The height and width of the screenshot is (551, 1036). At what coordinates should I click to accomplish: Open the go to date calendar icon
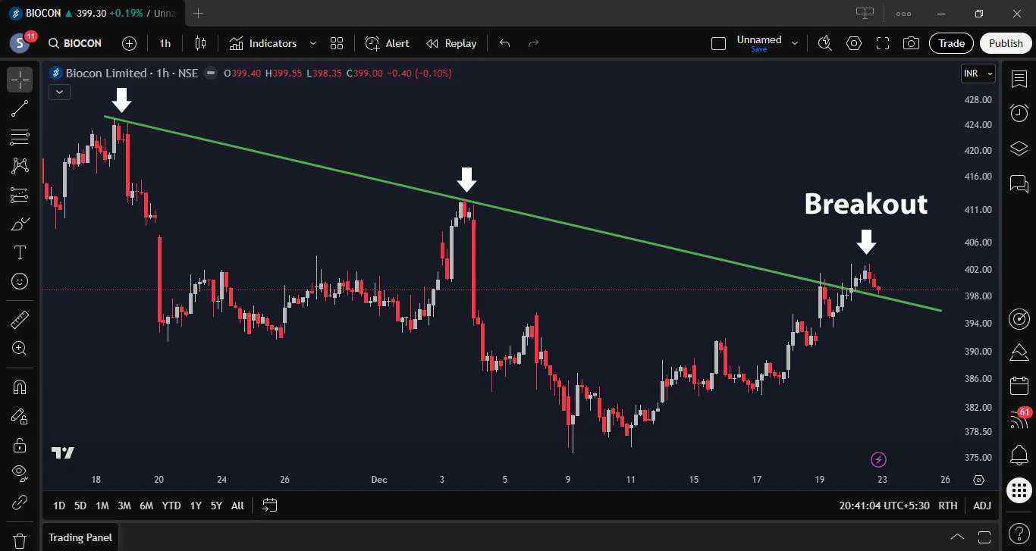pyautogui.click(x=270, y=505)
